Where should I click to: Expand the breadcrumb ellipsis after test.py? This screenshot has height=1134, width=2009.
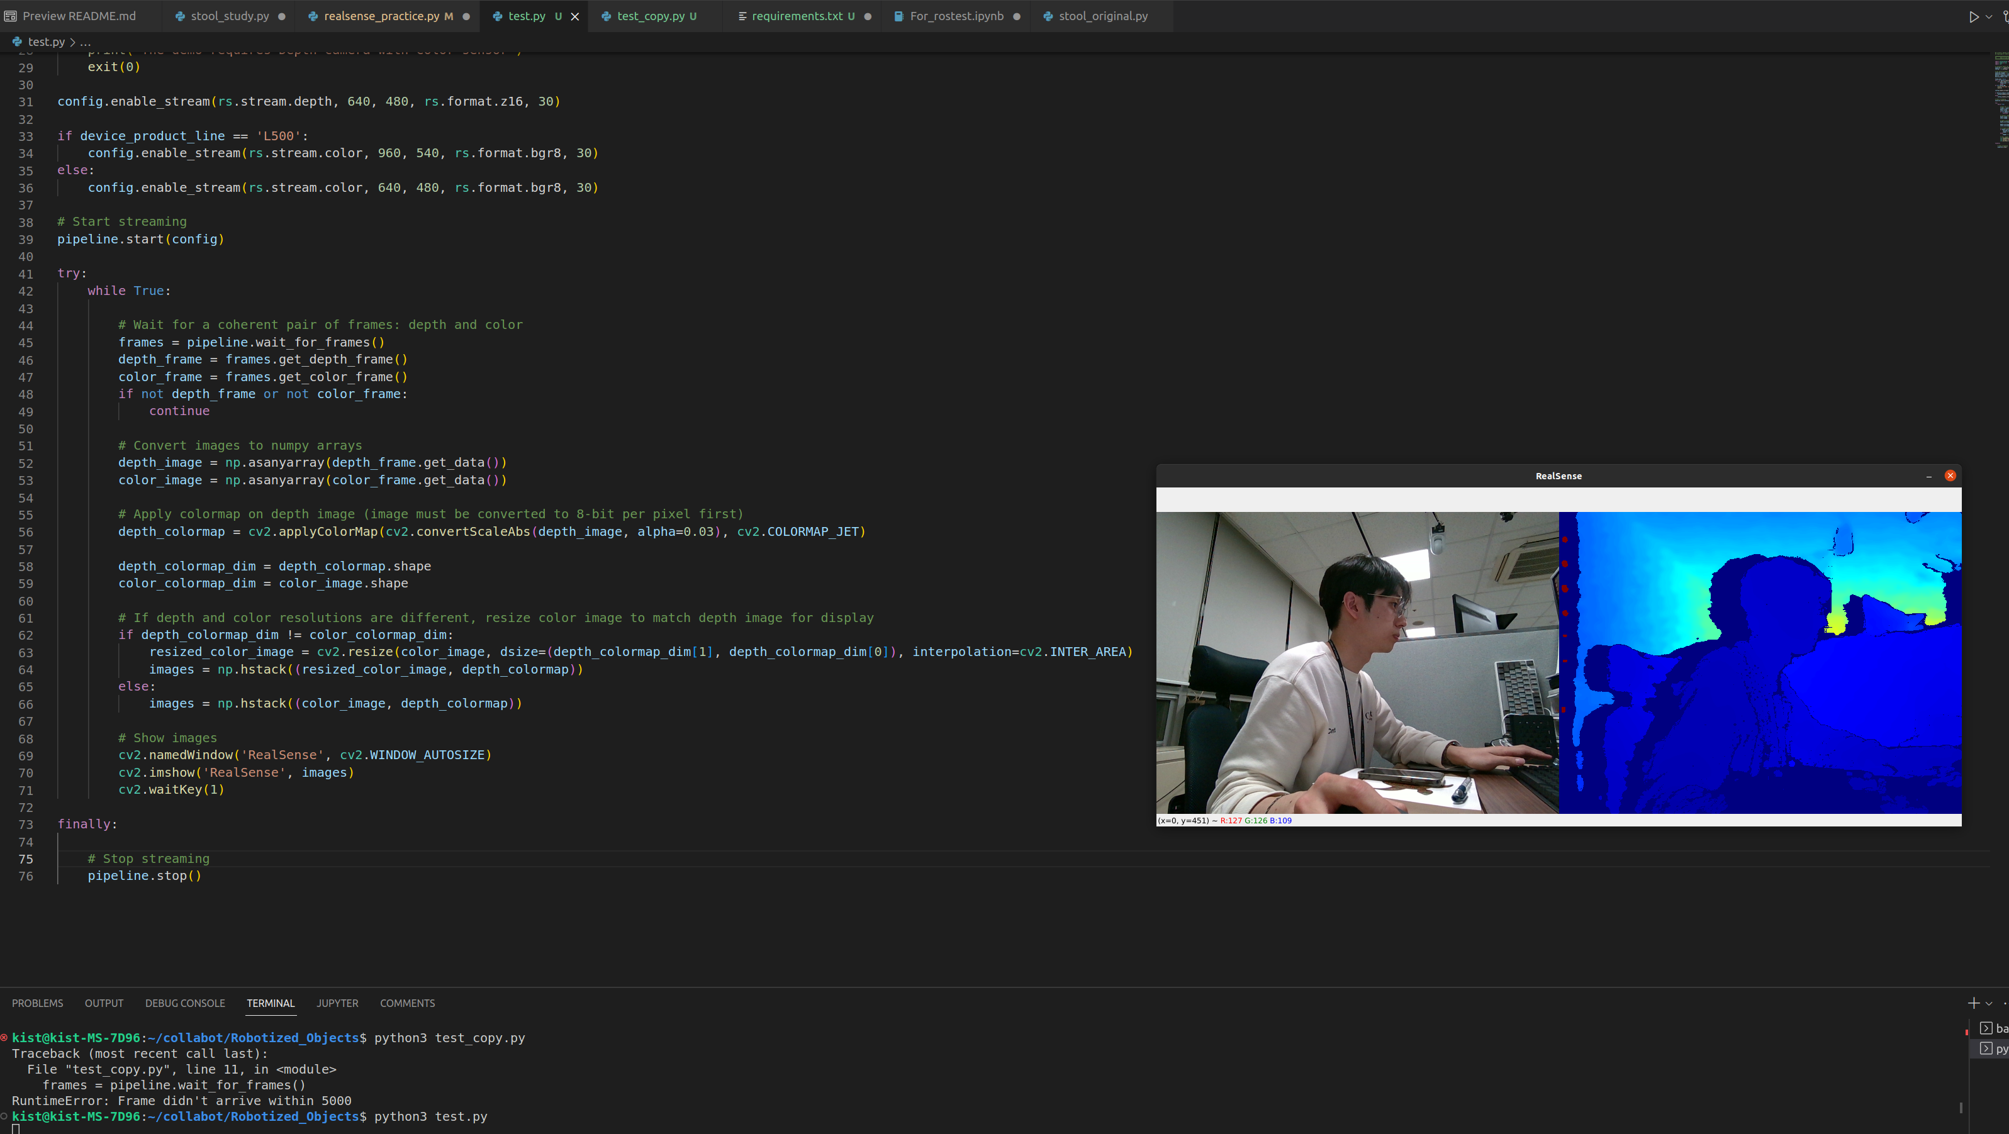[x=86, y=42]
